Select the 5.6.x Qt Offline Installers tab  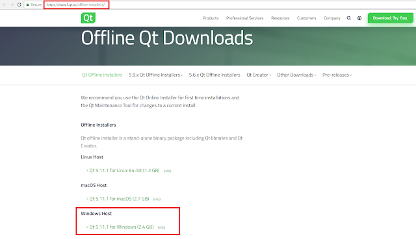[x=214, y=75]
